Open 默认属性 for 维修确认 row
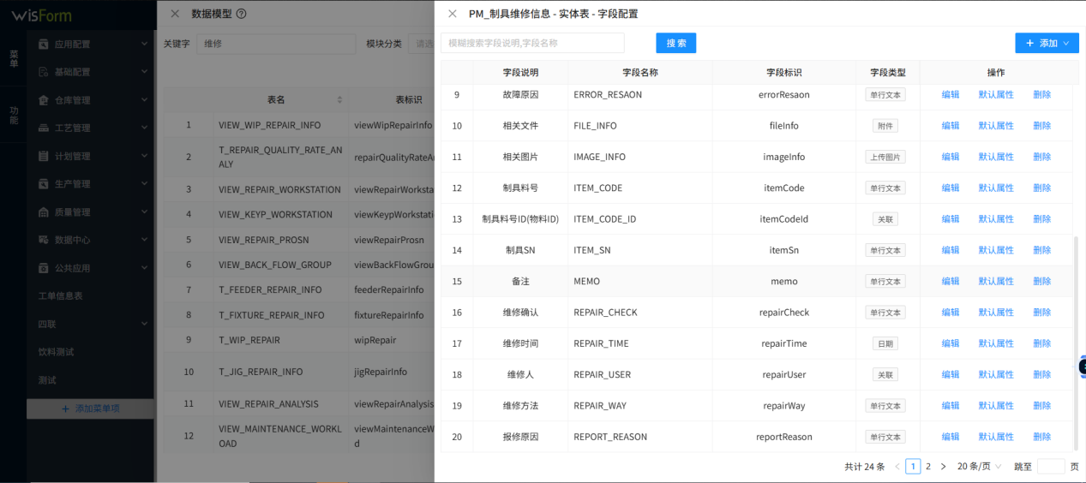The image size is (1086, 483). [996, 313]
